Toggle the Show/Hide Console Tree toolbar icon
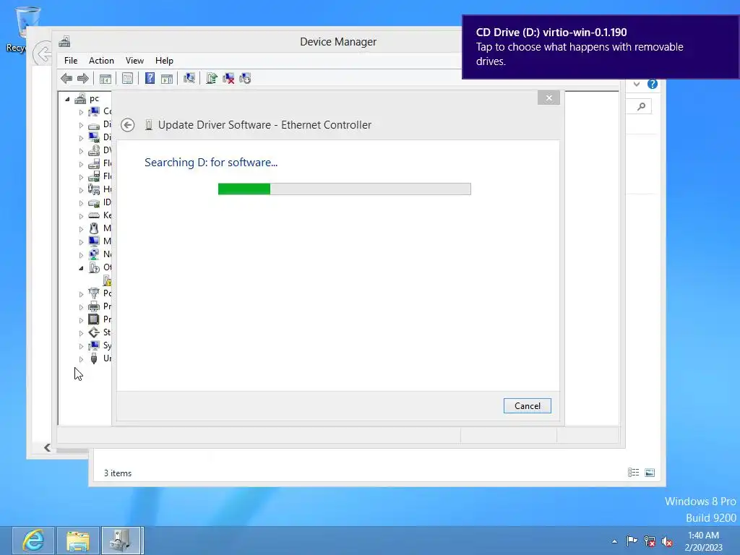This screenshot has height=555, width=740. (x=106, y=78)
